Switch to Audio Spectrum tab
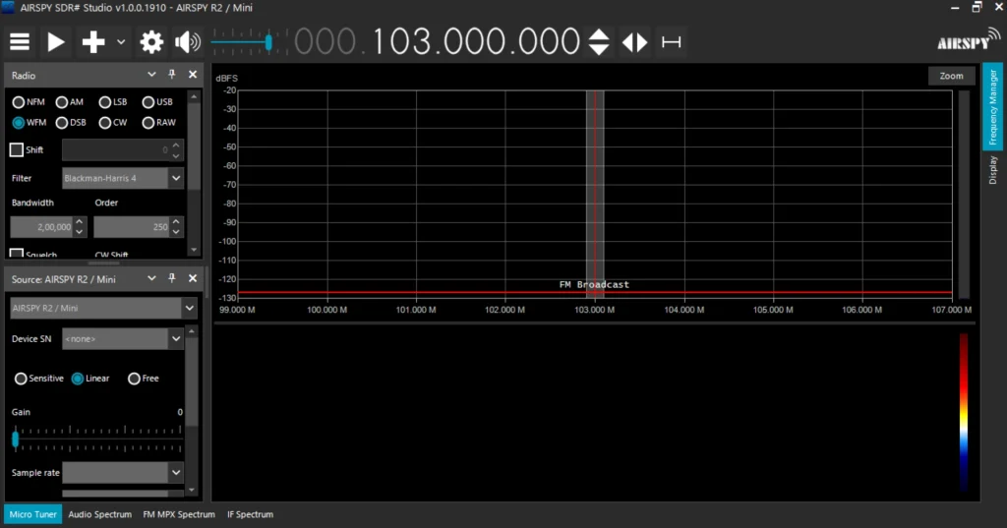The width and height of the screenshot is (1007, 528). [x=99, y=514]
